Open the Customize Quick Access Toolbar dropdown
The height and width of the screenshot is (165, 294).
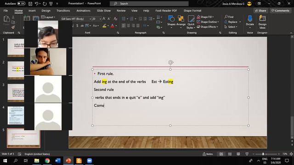point(57,4)
